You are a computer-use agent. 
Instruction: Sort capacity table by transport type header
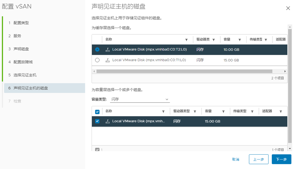pyautogui.click(x=240, y=111)
